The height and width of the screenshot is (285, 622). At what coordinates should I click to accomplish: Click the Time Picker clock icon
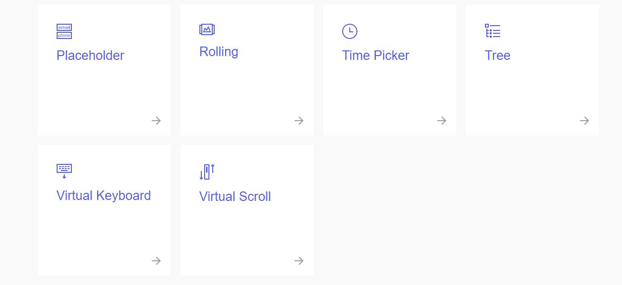point(350,31)
